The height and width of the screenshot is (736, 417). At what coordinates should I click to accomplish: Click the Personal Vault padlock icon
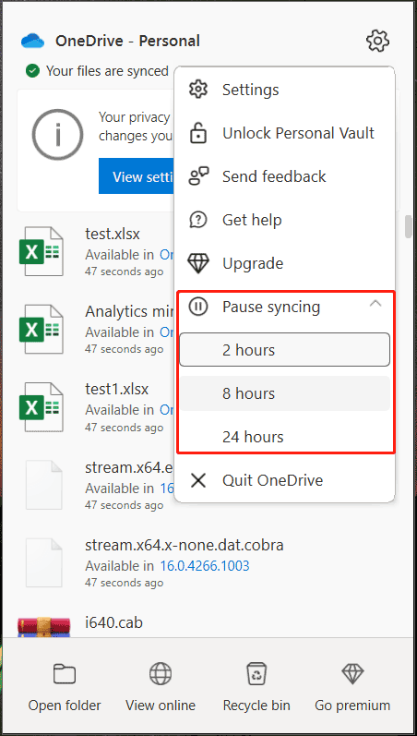click(x=198, y=133)
